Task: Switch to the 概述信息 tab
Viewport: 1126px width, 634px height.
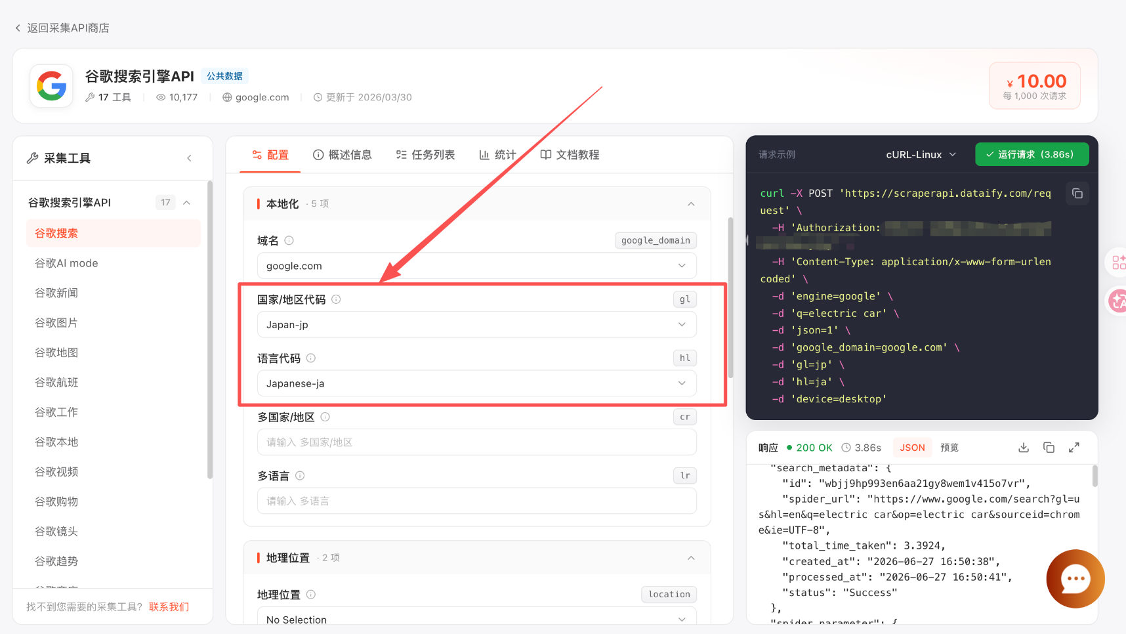Action: (343, 155)
